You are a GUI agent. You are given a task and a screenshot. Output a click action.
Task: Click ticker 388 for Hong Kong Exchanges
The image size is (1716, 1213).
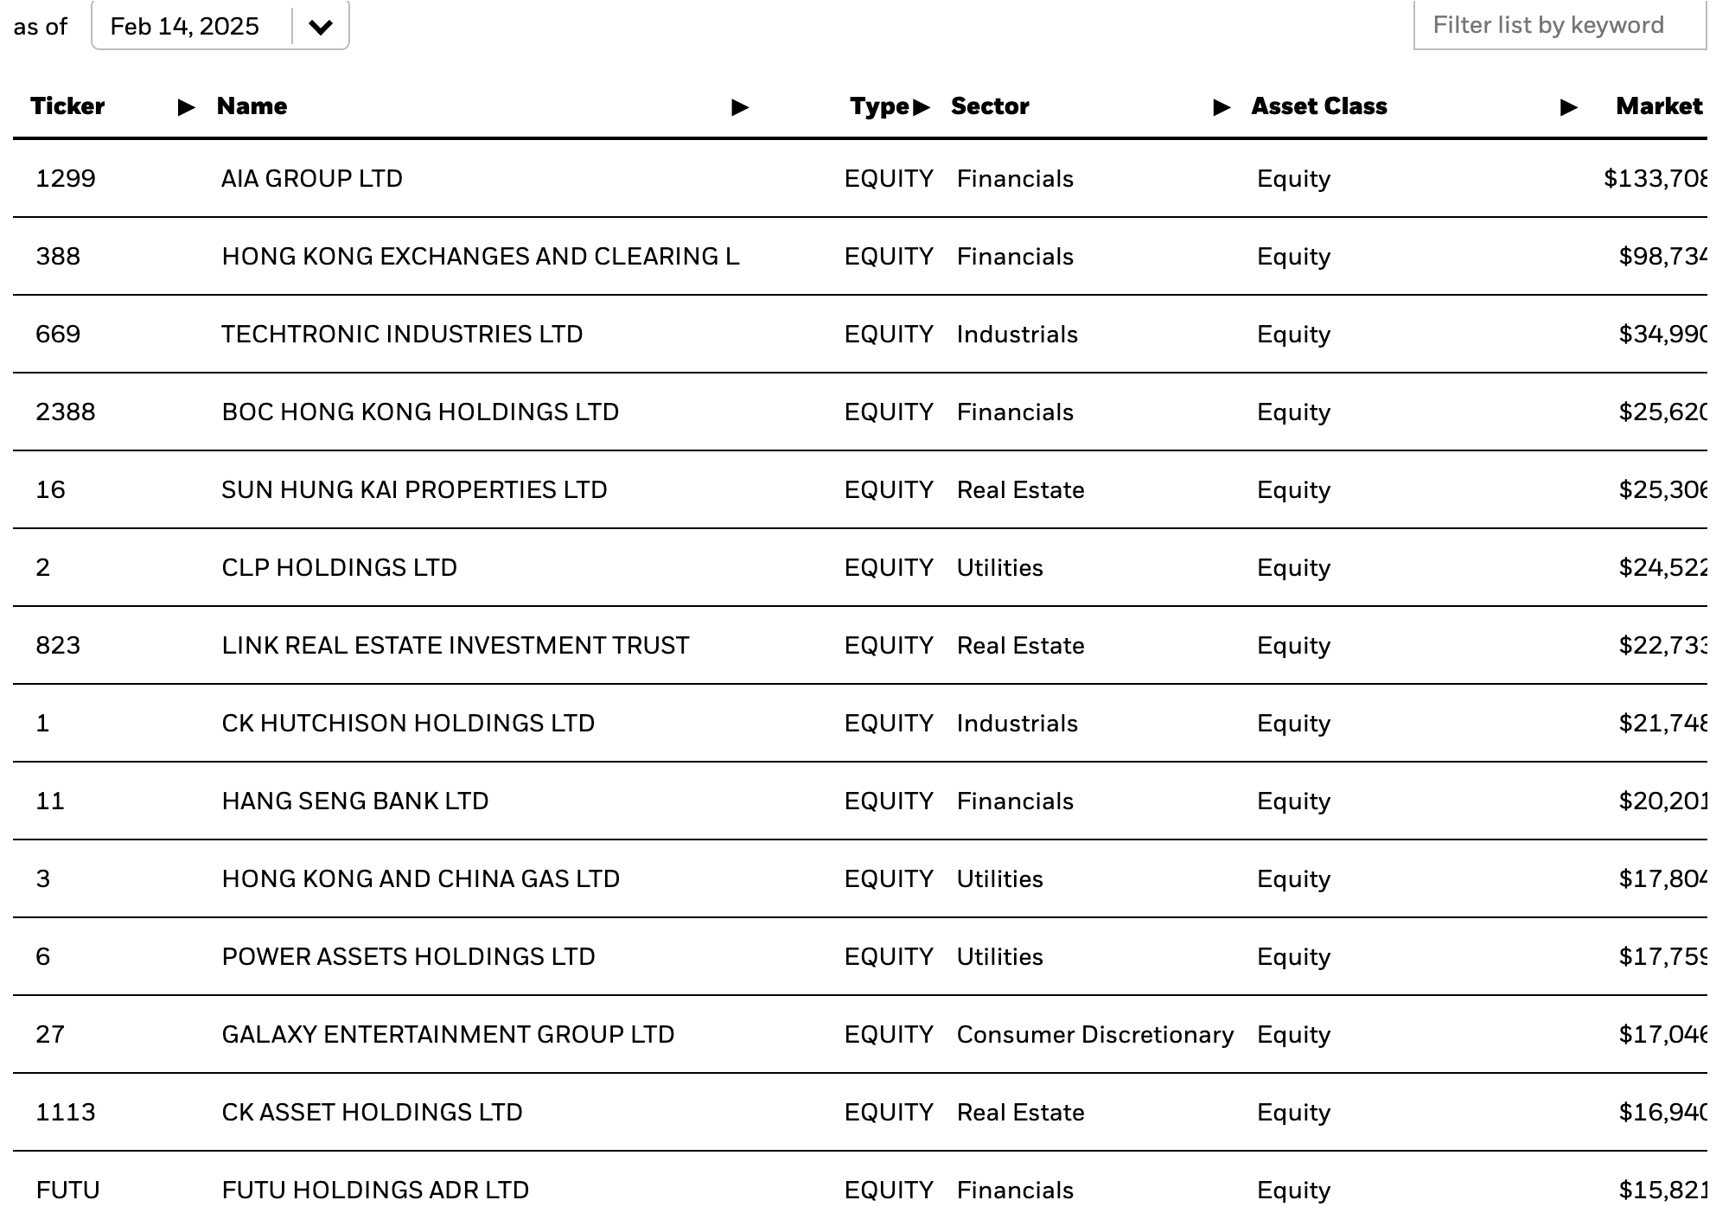click(x=54, y=256)
